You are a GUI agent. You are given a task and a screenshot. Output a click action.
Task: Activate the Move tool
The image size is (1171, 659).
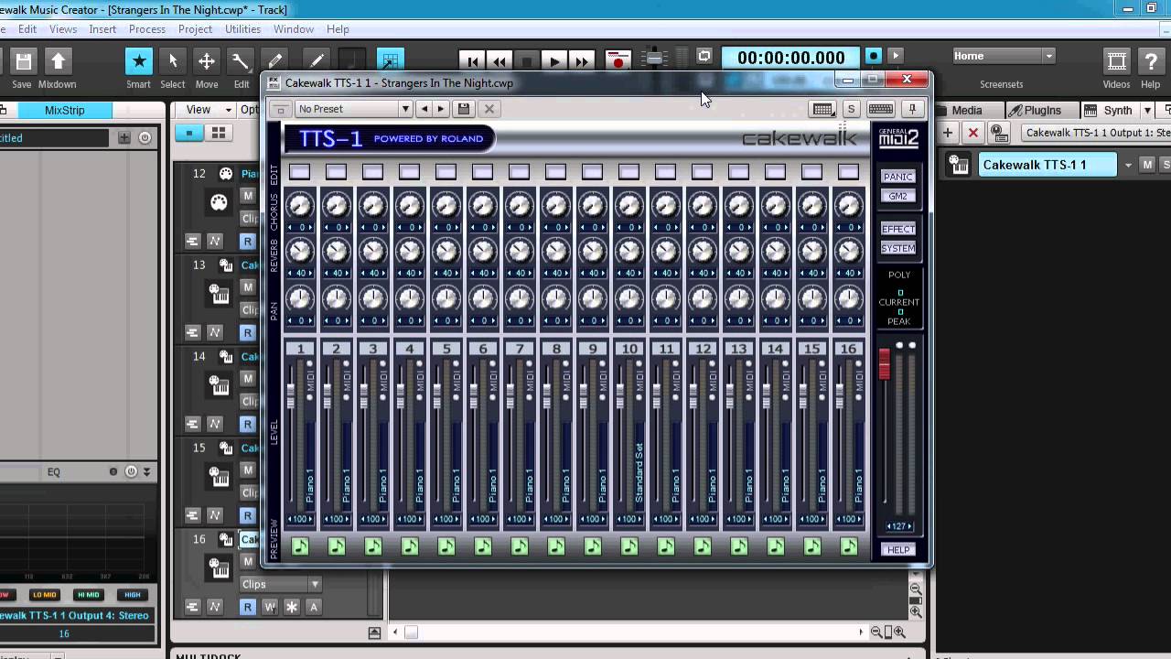[207, 61]
